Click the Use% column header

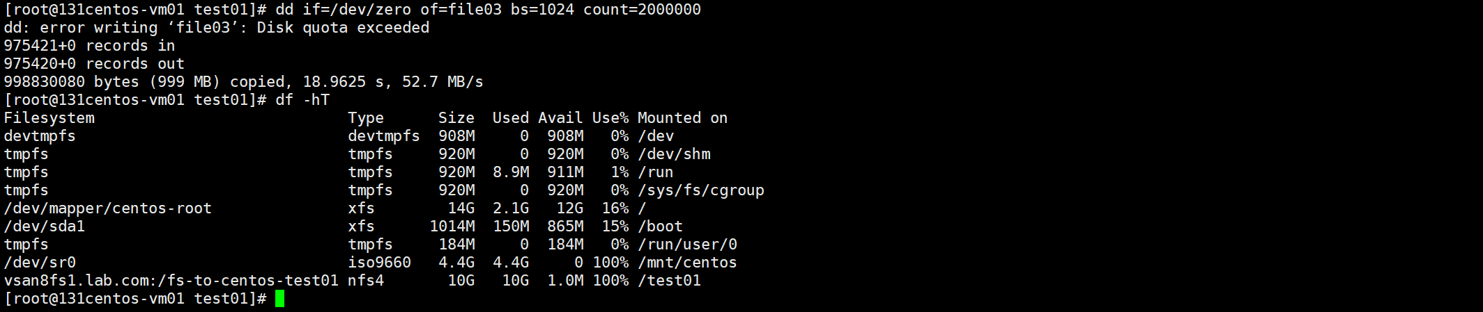tap(610, 118)
